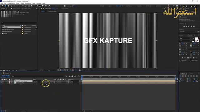Click the white fill color swatch

pos(197,39)
